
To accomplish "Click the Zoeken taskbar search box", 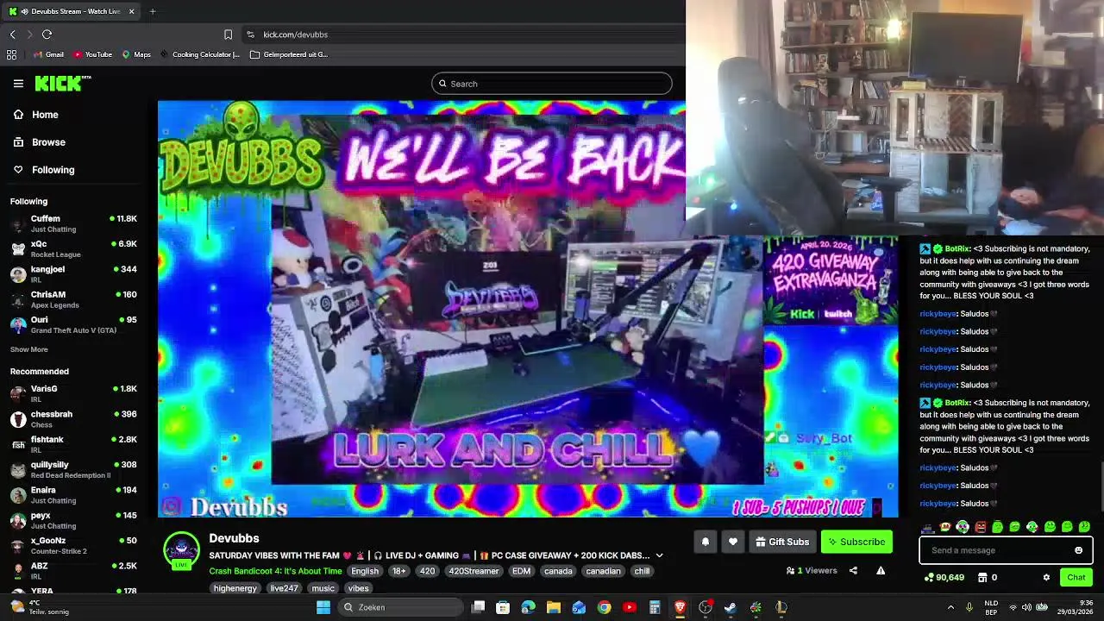I will [x=399, y=607].
